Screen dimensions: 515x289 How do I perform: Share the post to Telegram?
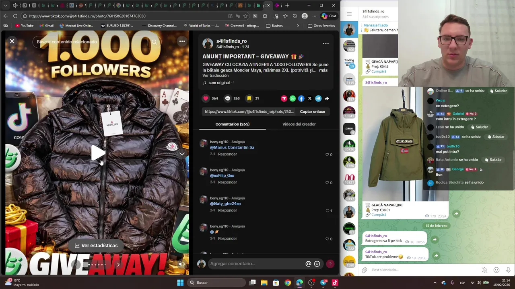[x=318, y=98]
